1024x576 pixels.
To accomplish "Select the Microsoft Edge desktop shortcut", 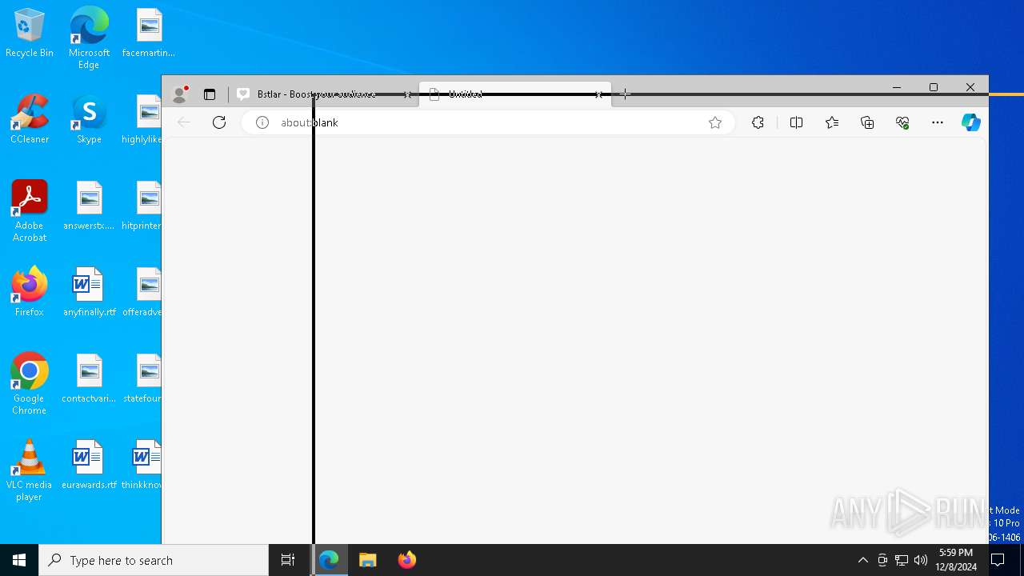I will click(x=89, y=38).
